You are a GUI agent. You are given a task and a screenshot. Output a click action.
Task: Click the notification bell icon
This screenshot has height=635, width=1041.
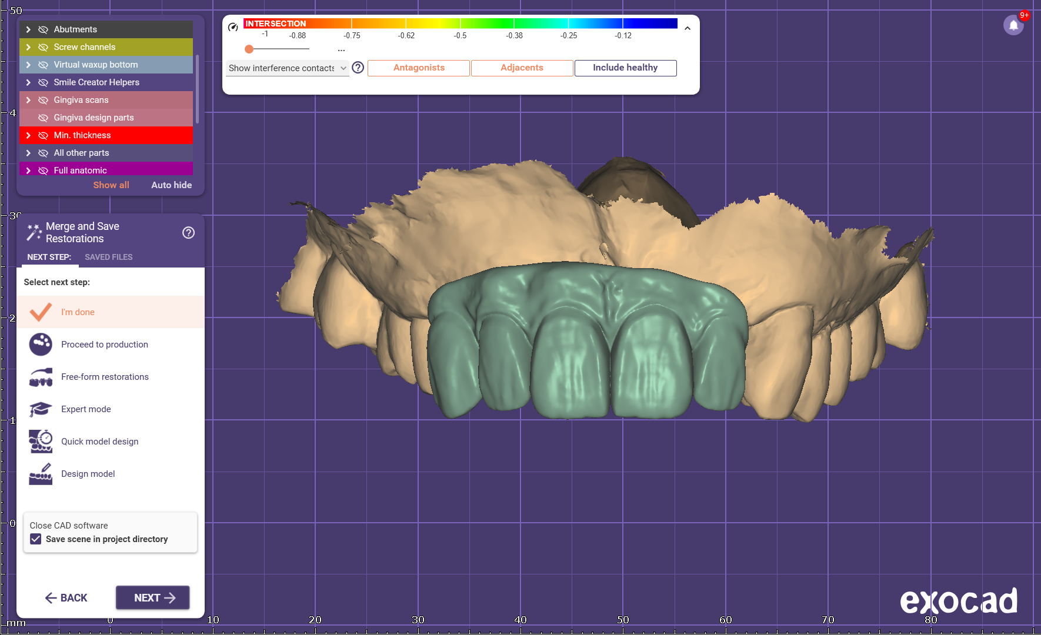pyautogui.click(x=1013, y=25)
